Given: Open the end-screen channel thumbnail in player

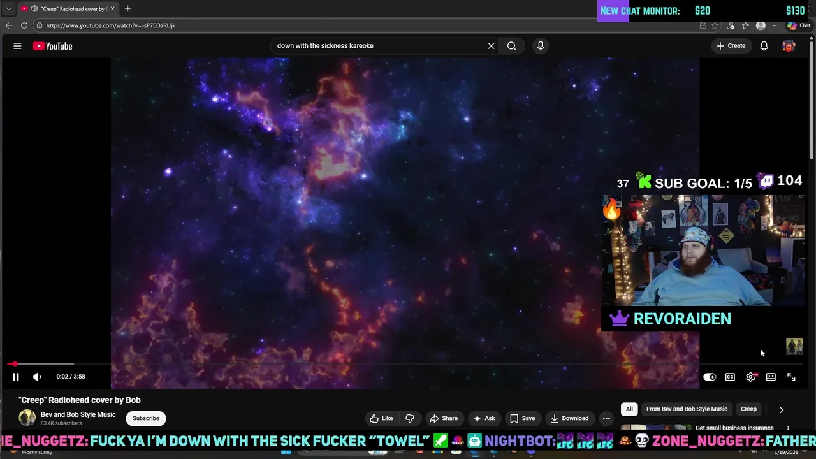Looking at the screenshot, I should point(794,346).
